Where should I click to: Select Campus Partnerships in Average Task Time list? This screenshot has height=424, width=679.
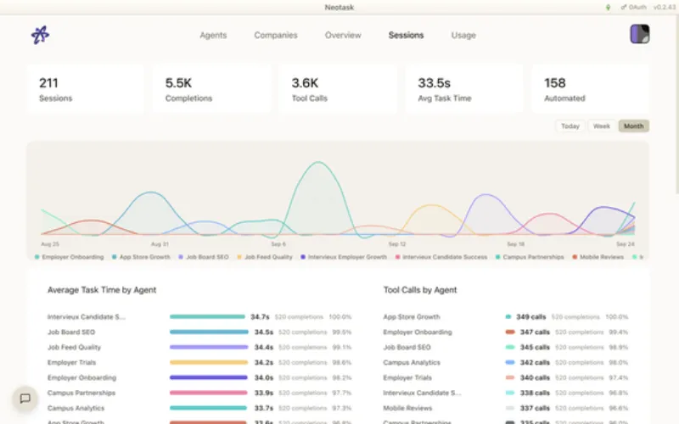(81, 393)
